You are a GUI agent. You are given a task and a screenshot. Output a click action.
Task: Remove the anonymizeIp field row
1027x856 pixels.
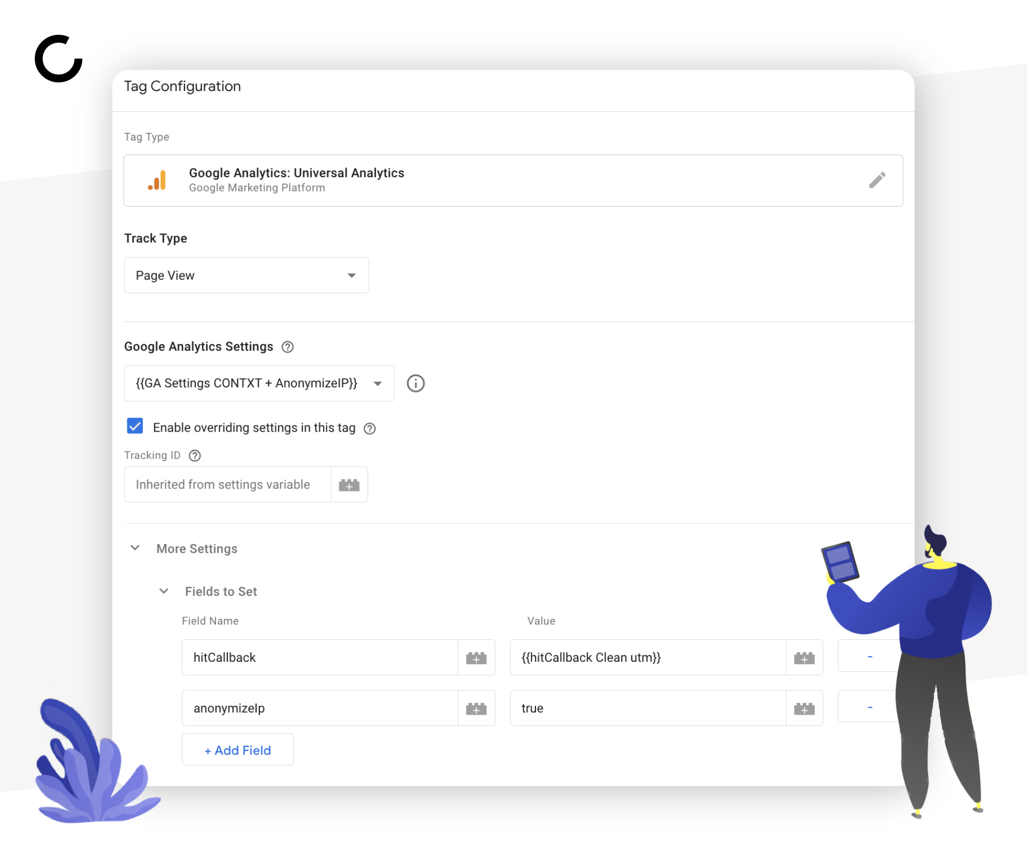point(870,707)
